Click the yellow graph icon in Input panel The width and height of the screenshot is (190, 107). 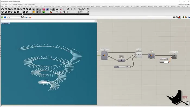[34, 12]
